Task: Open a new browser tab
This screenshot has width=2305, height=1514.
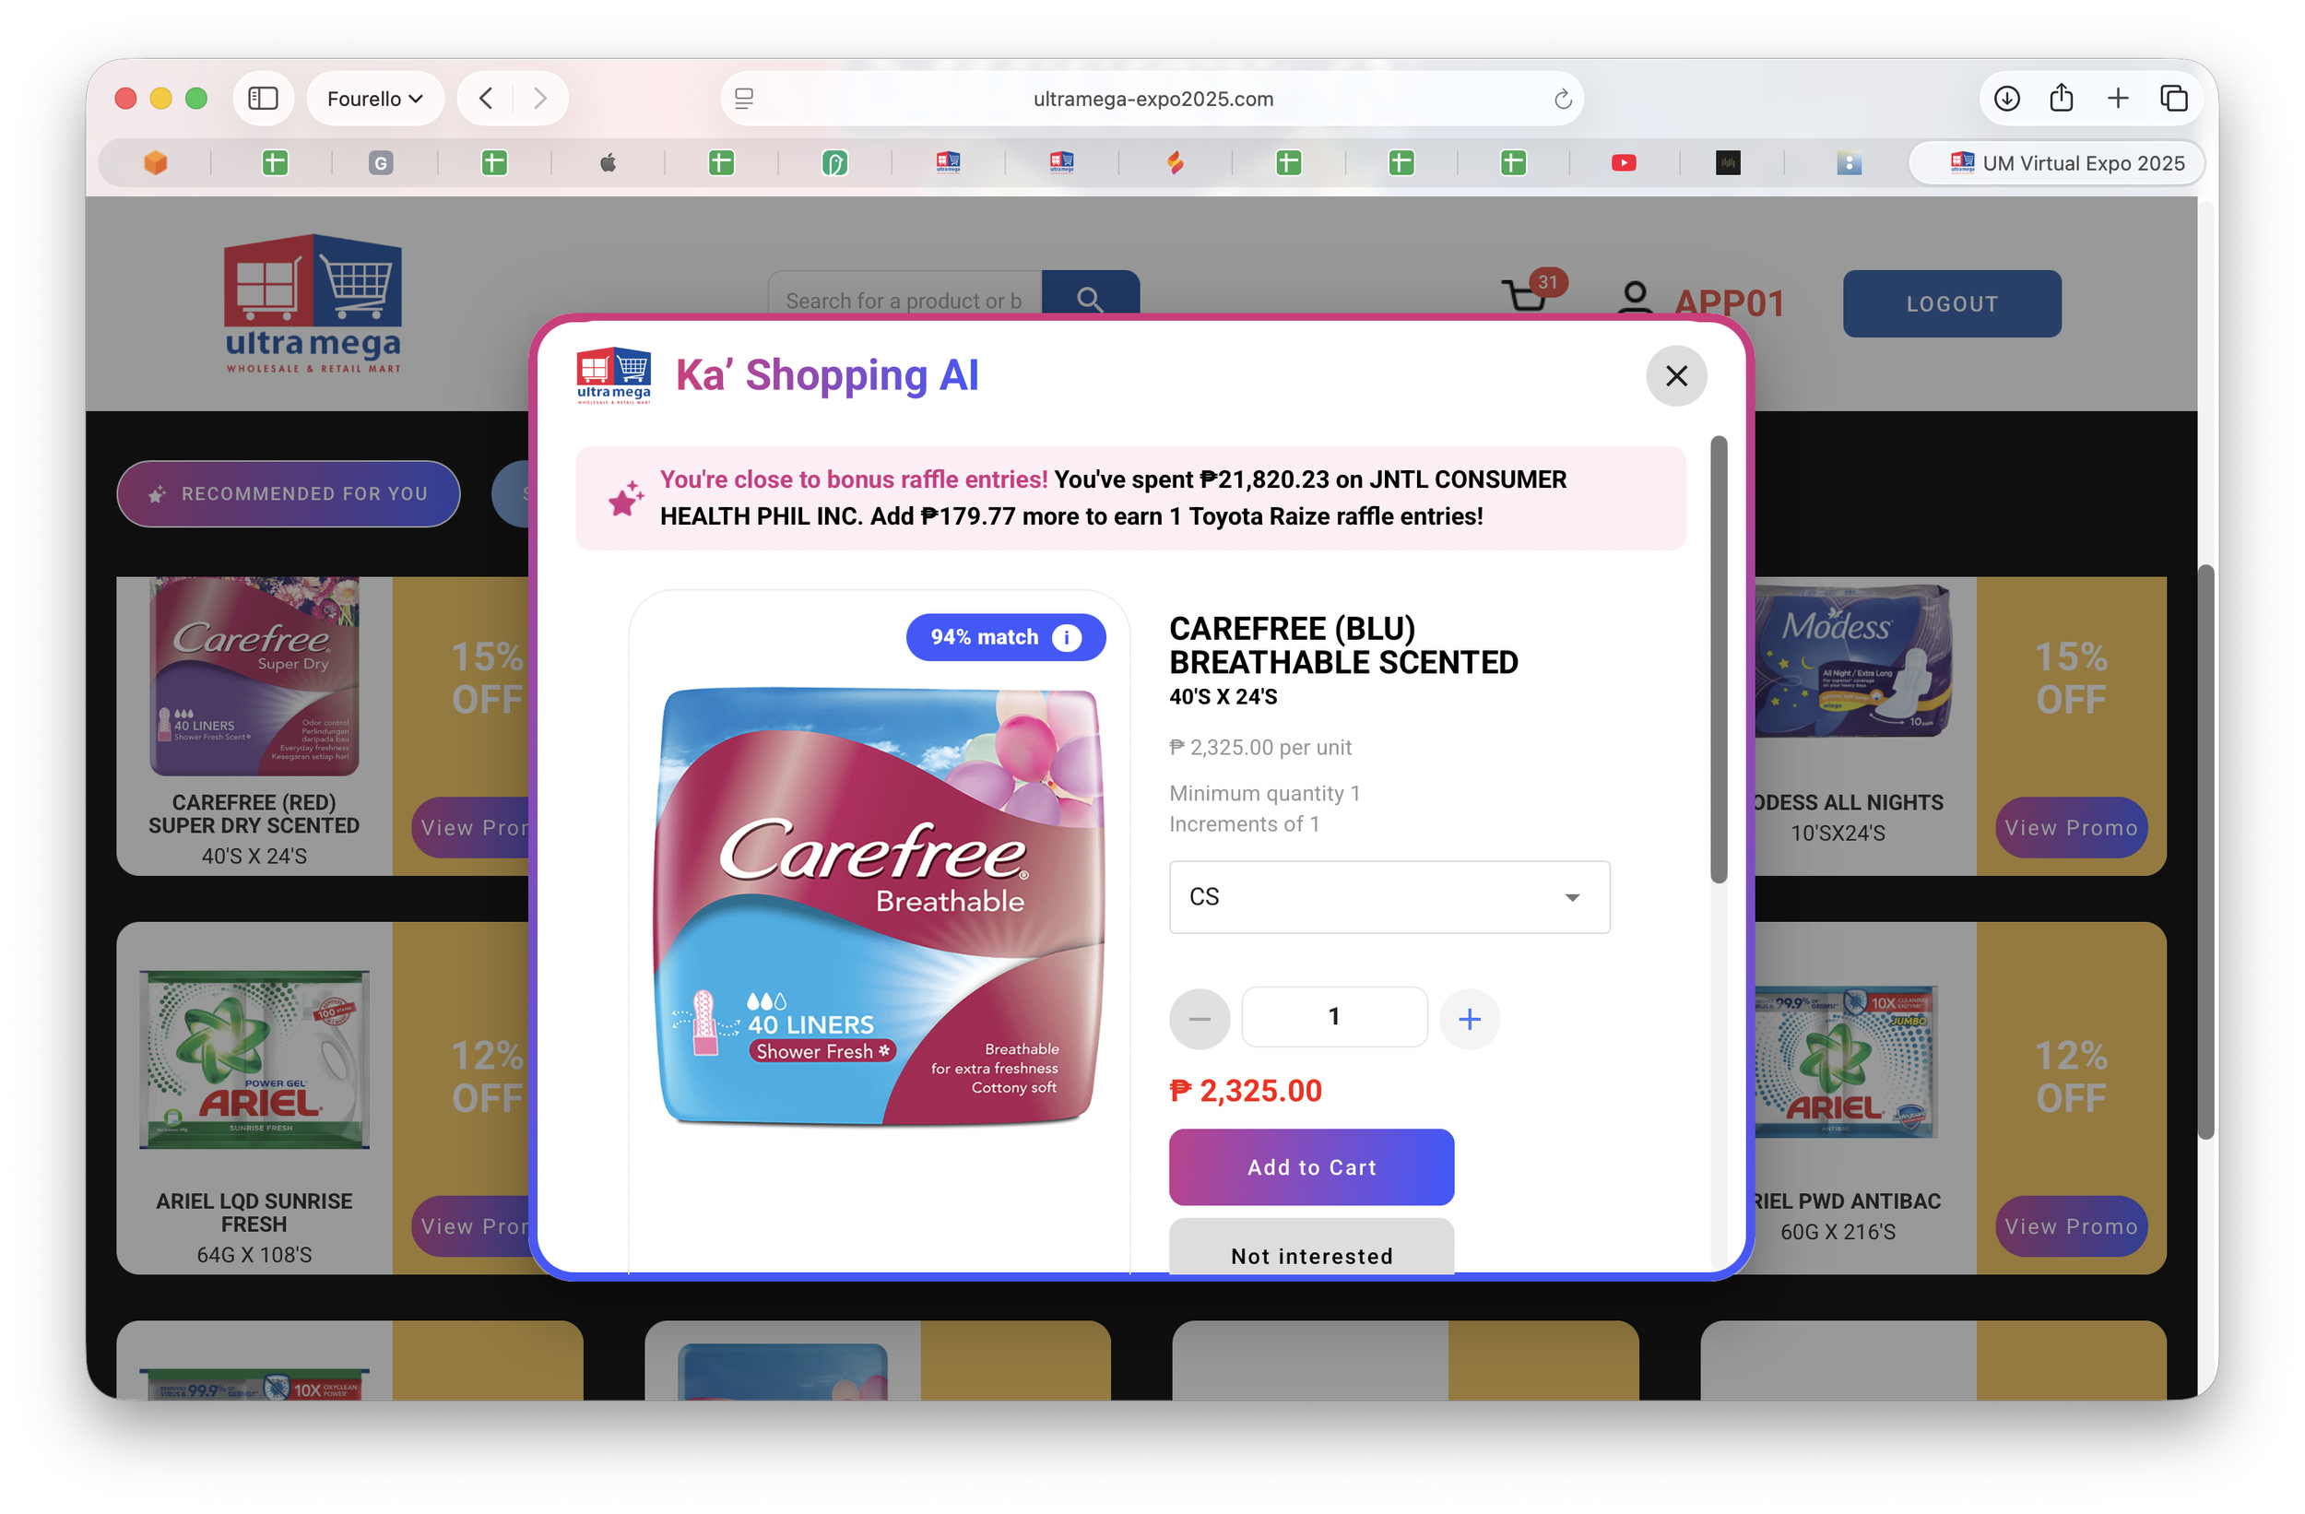Action: (2117, 98)
